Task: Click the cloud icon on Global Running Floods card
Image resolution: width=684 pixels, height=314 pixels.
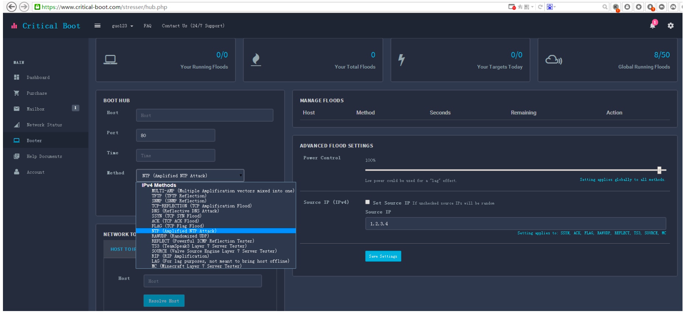Action: [554, 60]
